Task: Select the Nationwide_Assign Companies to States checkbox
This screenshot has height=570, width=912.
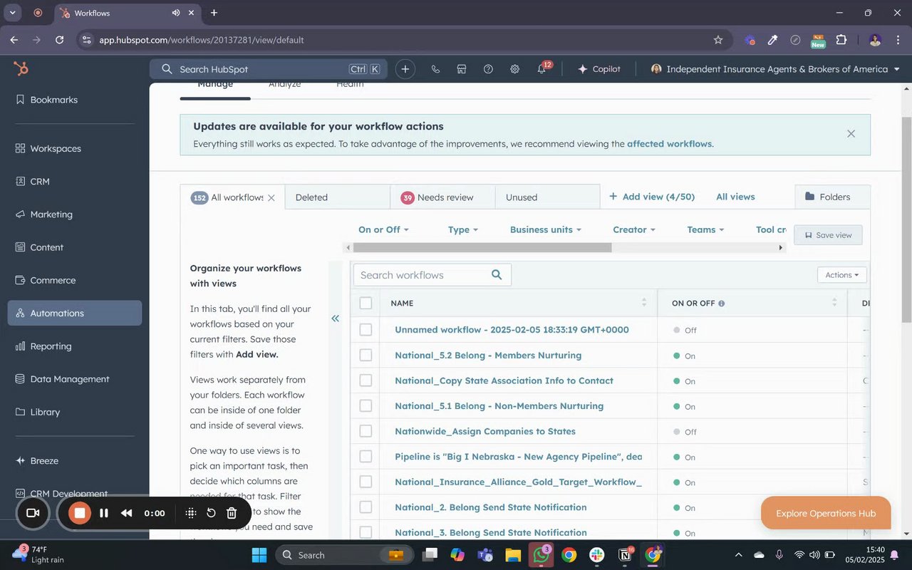Action: pyautogui.click(x=366, y=431)
